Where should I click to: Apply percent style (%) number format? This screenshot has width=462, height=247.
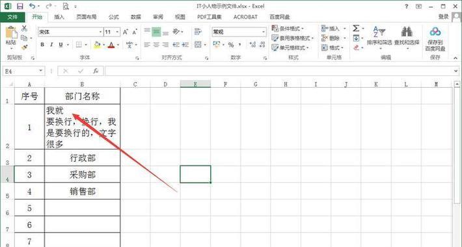coord(231,45)
